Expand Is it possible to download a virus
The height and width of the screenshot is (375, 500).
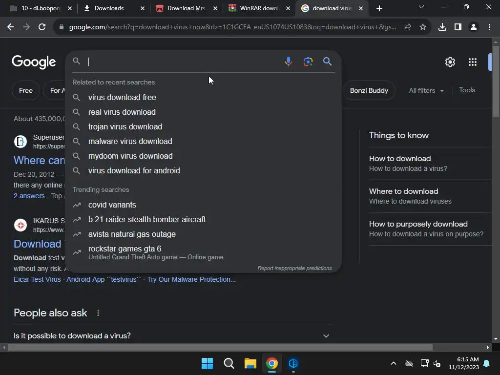172,336
